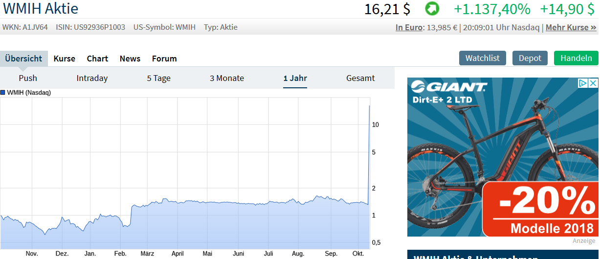Click the WMIH Aktie heading
Screen dimensions: 600x259
41,8
